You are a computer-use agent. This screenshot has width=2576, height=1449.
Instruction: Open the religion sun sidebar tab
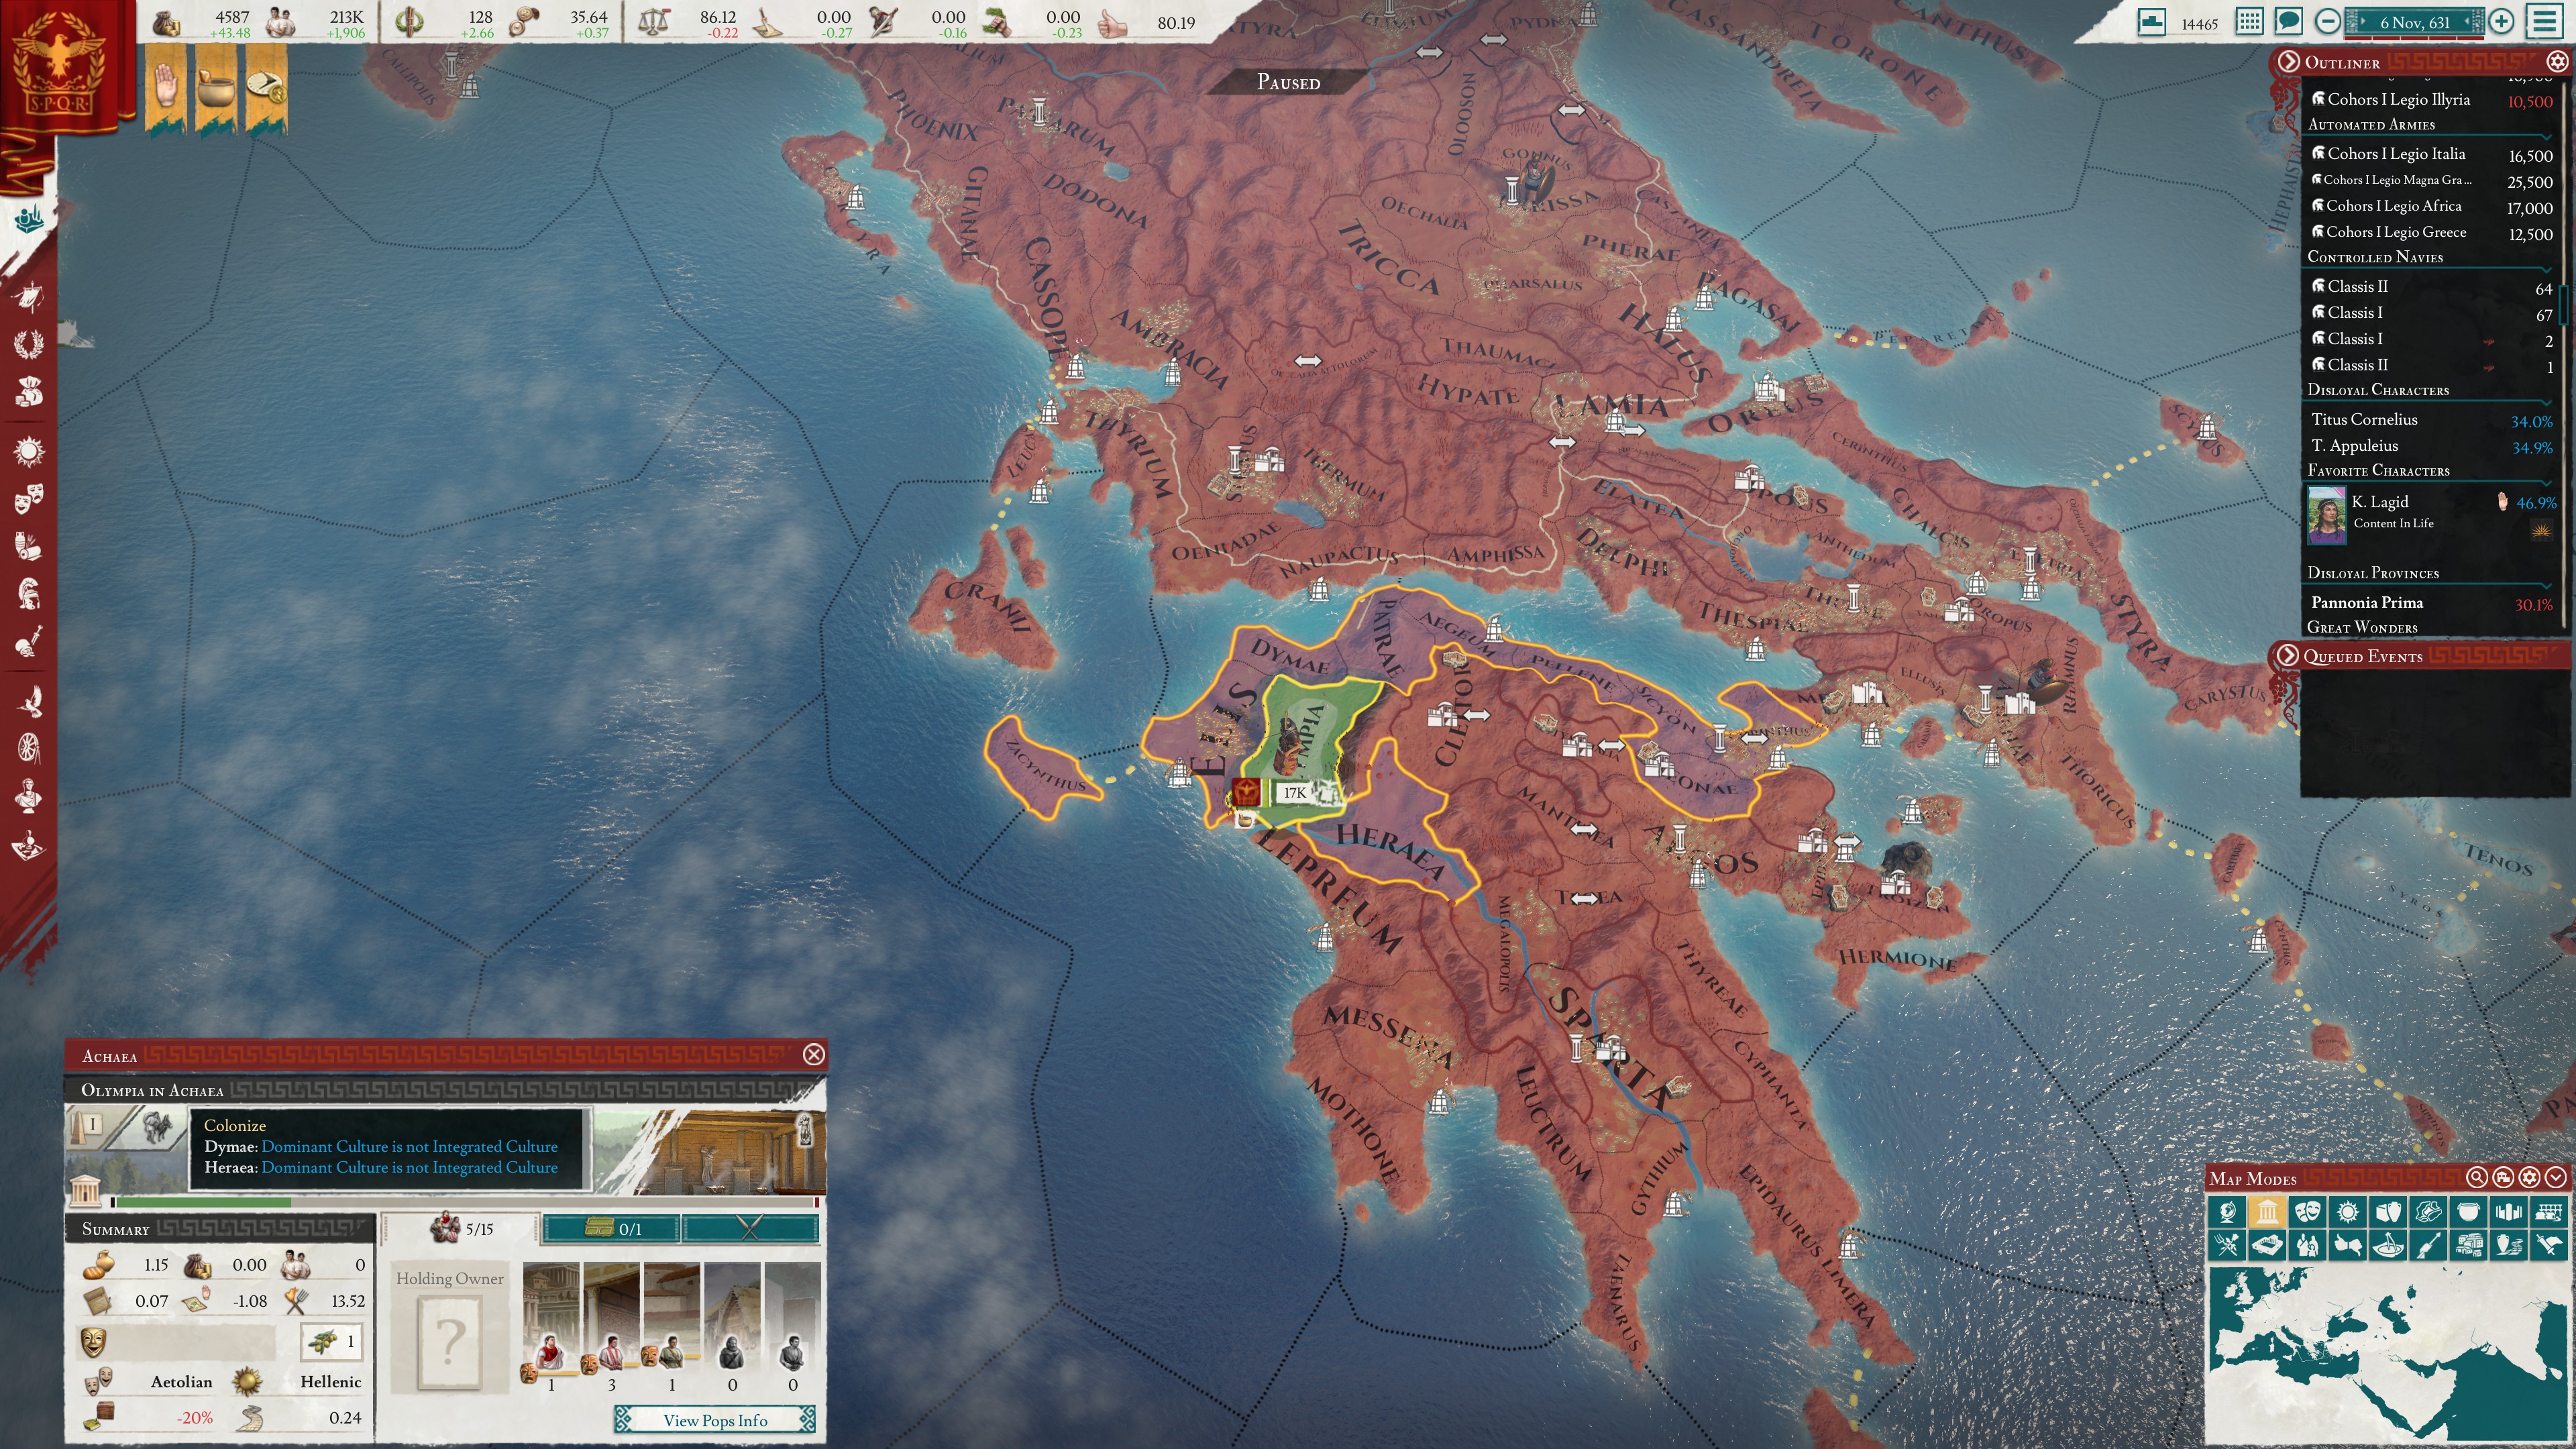point(29,452)
